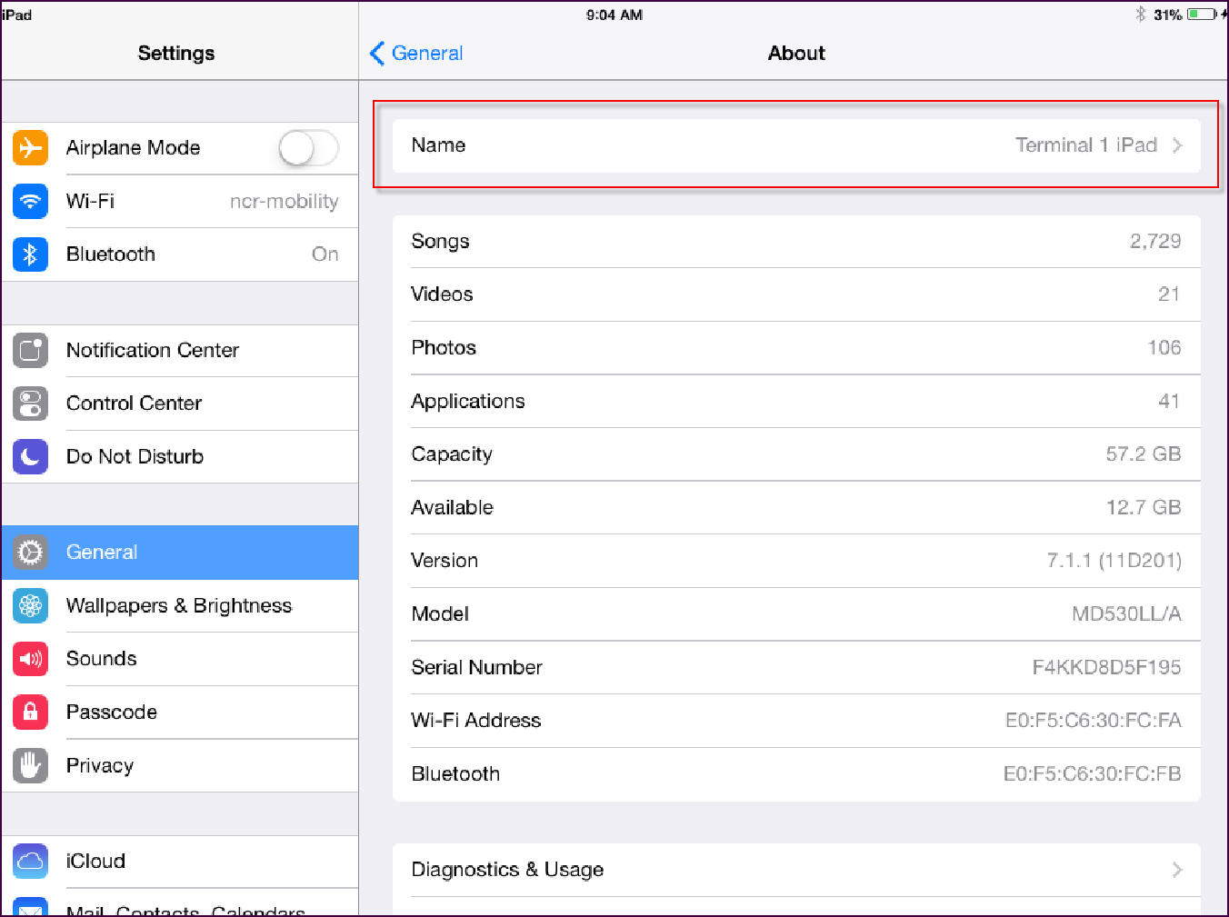Tap the Notification Center icon

(30, 350)
